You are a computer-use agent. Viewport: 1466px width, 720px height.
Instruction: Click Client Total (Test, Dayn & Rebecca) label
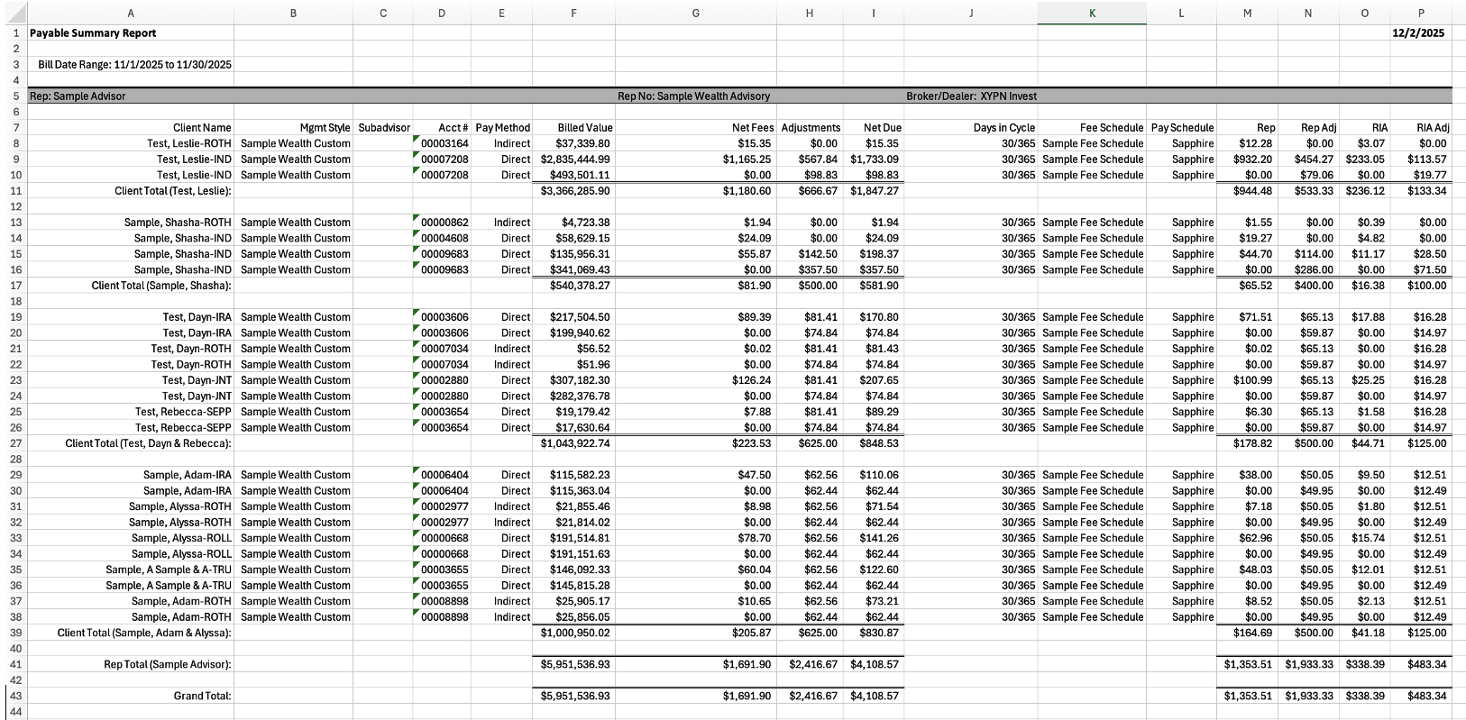pyautogui.click(x=148, y=443)
